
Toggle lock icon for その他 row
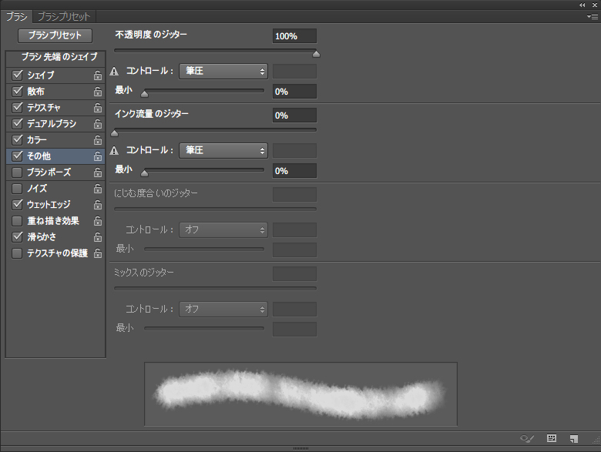click(x=98, y=156)
